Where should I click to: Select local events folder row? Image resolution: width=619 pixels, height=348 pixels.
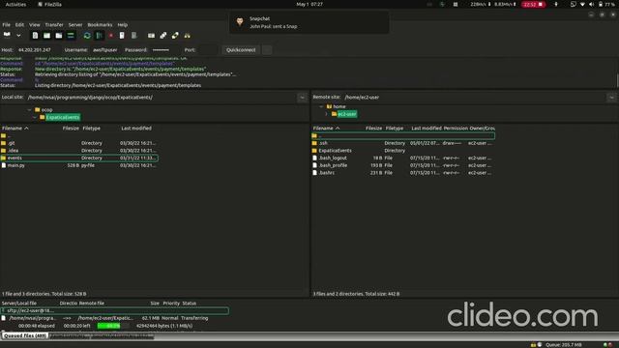[x=79, y=158]
